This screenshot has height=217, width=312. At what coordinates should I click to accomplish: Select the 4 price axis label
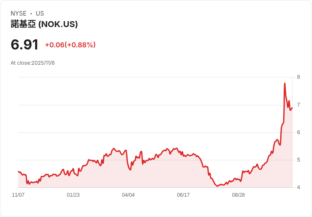[x=298, y=187]
